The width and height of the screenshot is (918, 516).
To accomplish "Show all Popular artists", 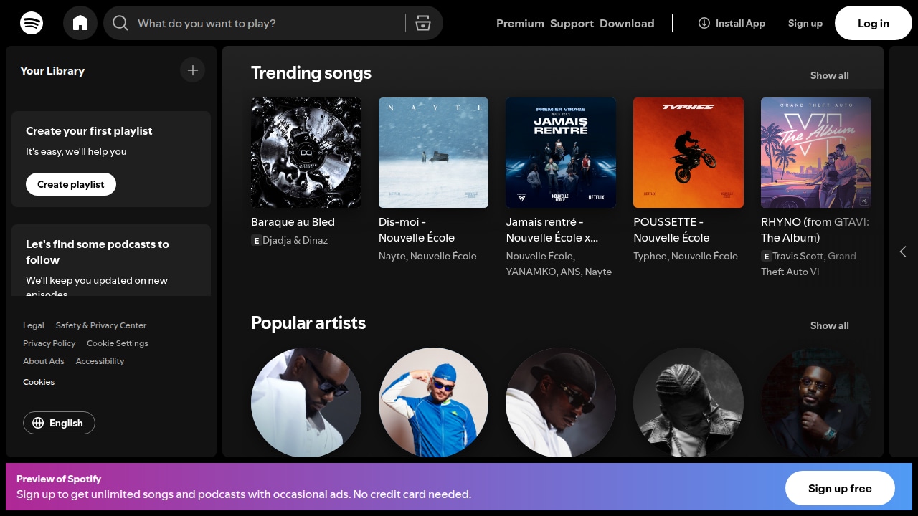I will click(830, 325).
